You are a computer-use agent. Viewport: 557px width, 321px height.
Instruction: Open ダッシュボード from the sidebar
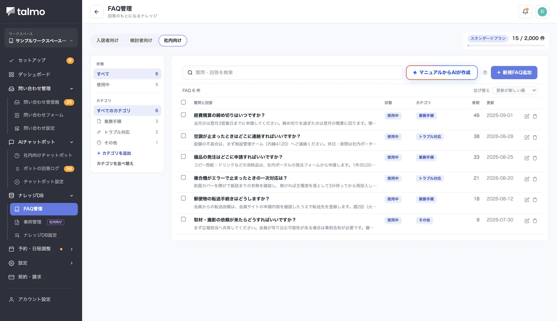41,74
